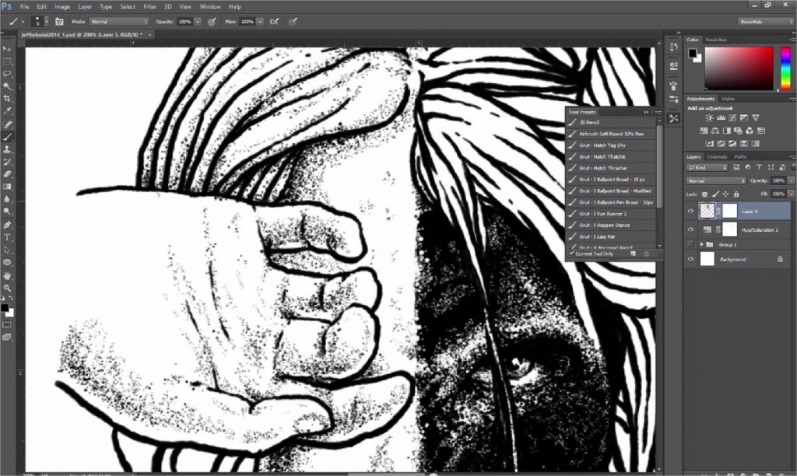Show the Group 1 layer
This screenshot has width=797, height=476.
(x=690, y=244)
